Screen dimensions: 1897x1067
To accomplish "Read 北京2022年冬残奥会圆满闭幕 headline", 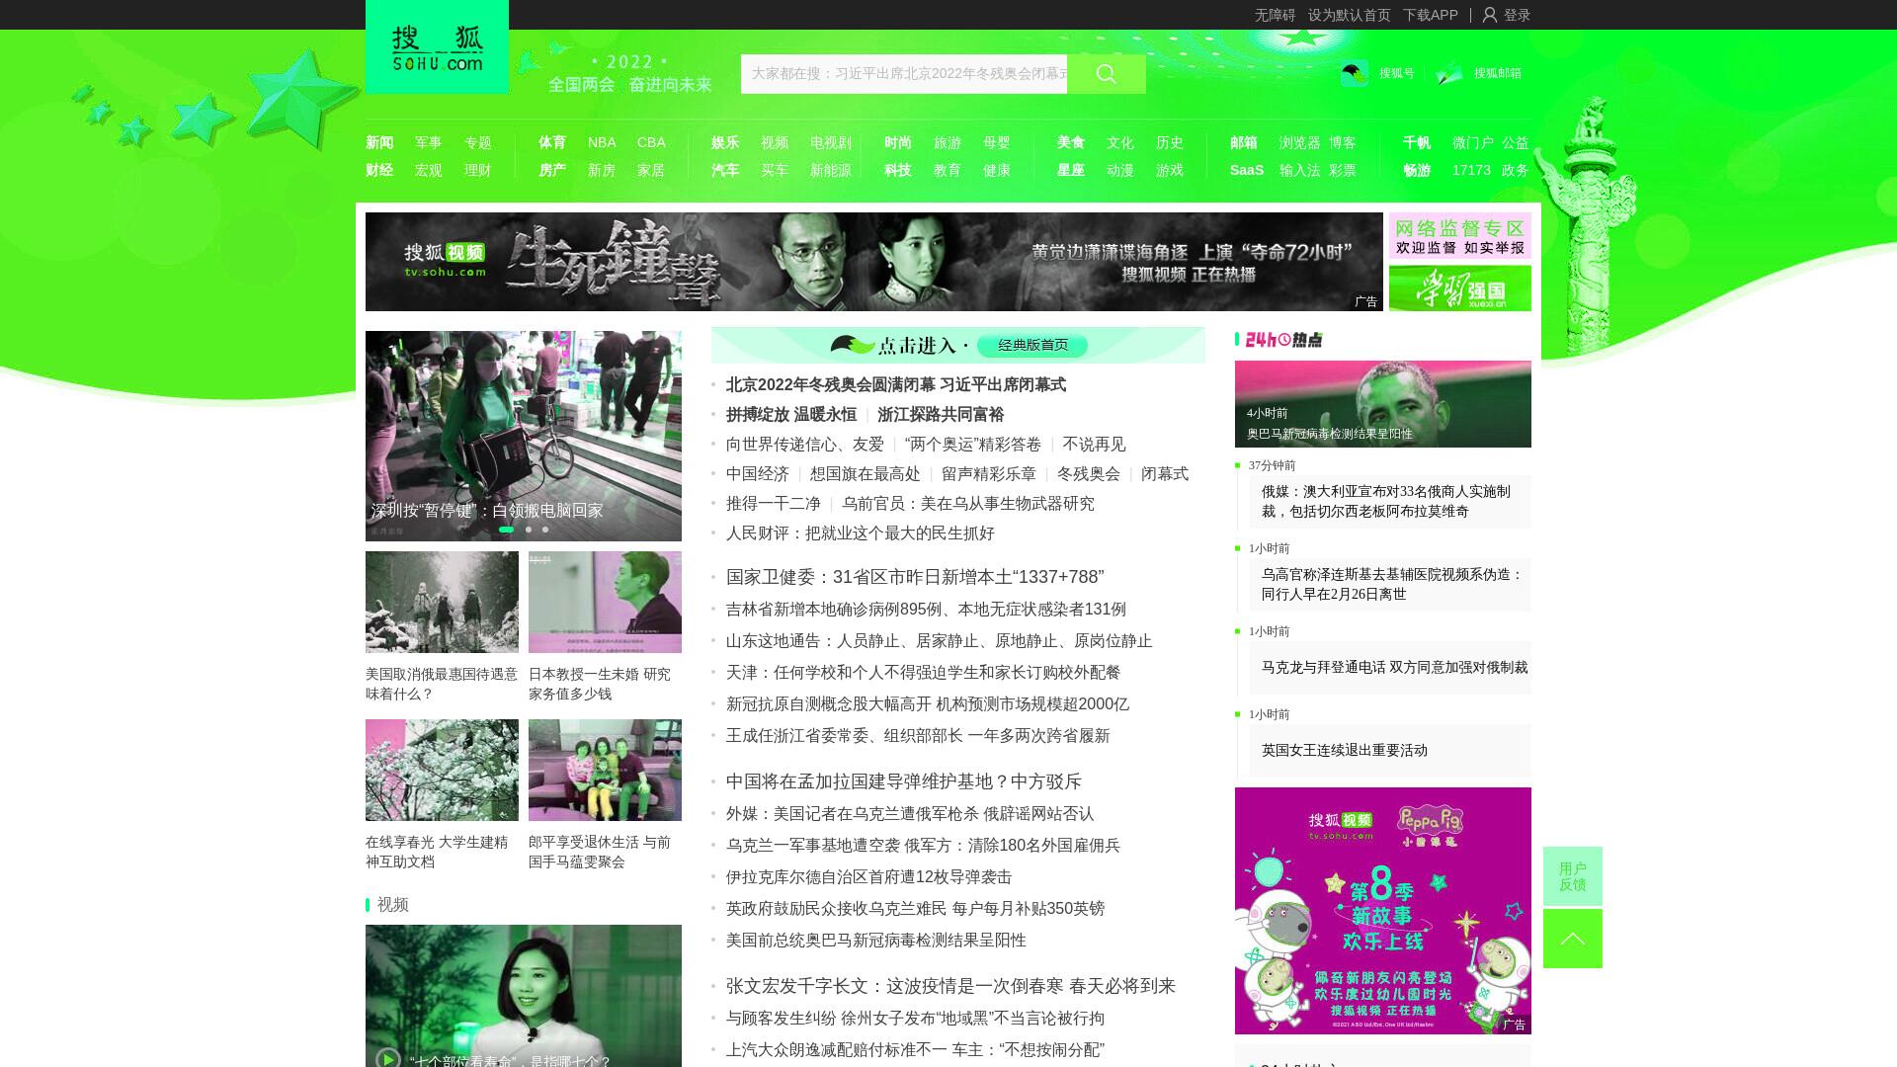I will click(896, 385).
